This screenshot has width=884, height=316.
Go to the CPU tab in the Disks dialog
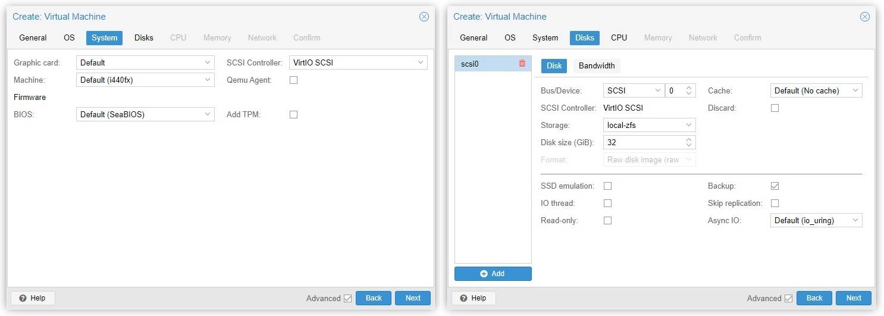click(x=619, y=37)
